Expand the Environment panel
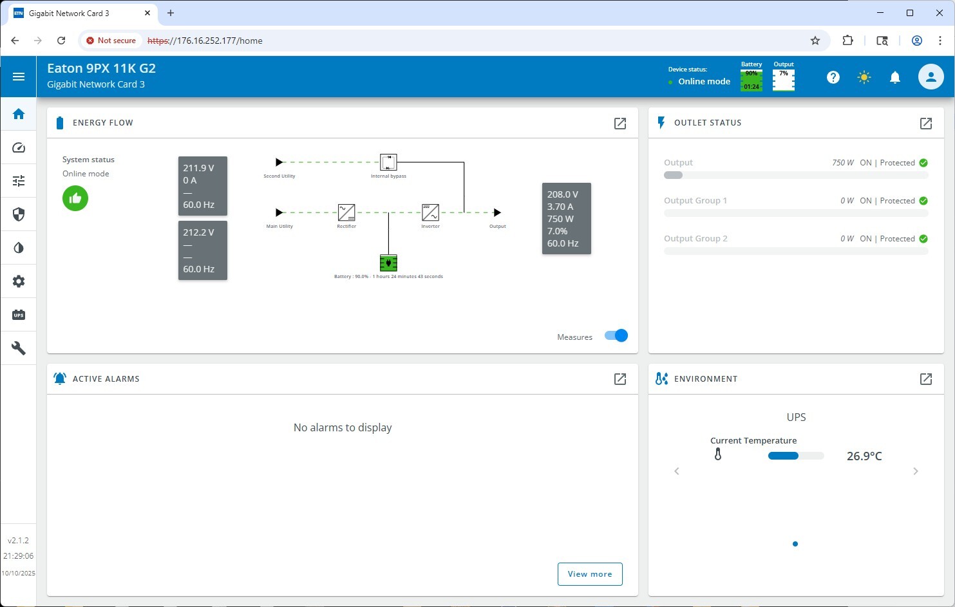 click(925, 379)
